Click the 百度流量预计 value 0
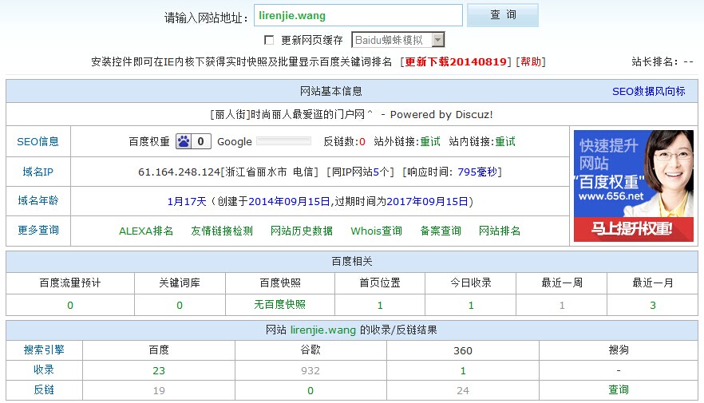The image size is (704, 403). (70, 305)
